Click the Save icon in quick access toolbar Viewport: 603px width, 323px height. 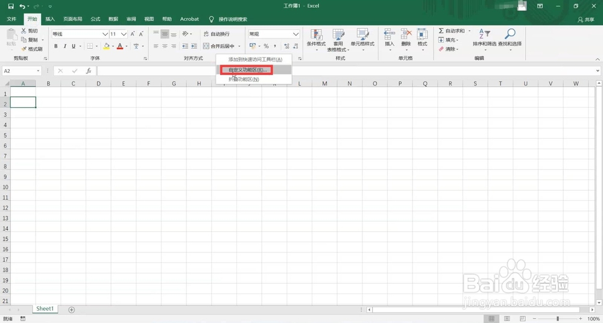tap(11, 6)
